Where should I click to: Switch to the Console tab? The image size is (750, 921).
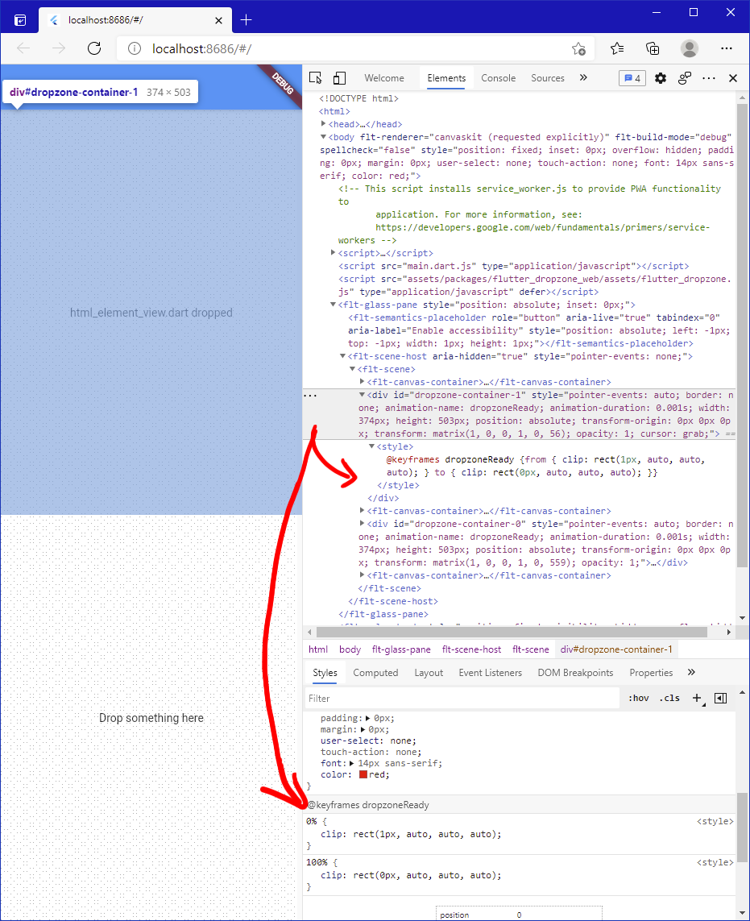498,78
